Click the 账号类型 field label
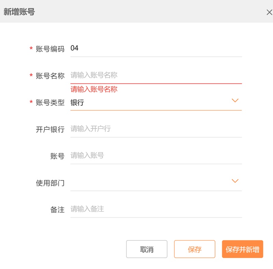The image size is (273, 269). point(50,103)
